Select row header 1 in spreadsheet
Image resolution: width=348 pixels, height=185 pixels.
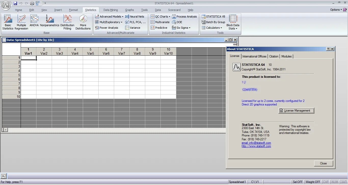point(11,58)
